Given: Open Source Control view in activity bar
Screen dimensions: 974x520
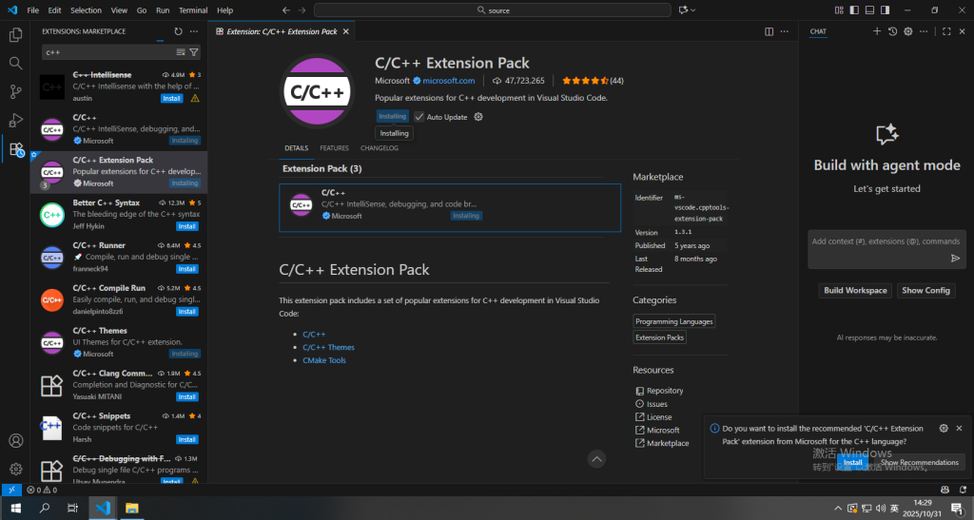Looking at the screenshot, I should point(15,92).
